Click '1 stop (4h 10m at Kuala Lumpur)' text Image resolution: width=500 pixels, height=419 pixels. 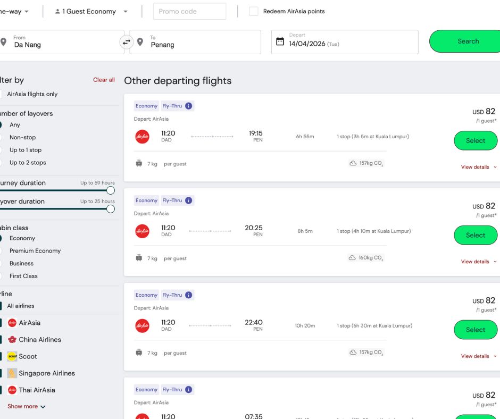point(374,231)
